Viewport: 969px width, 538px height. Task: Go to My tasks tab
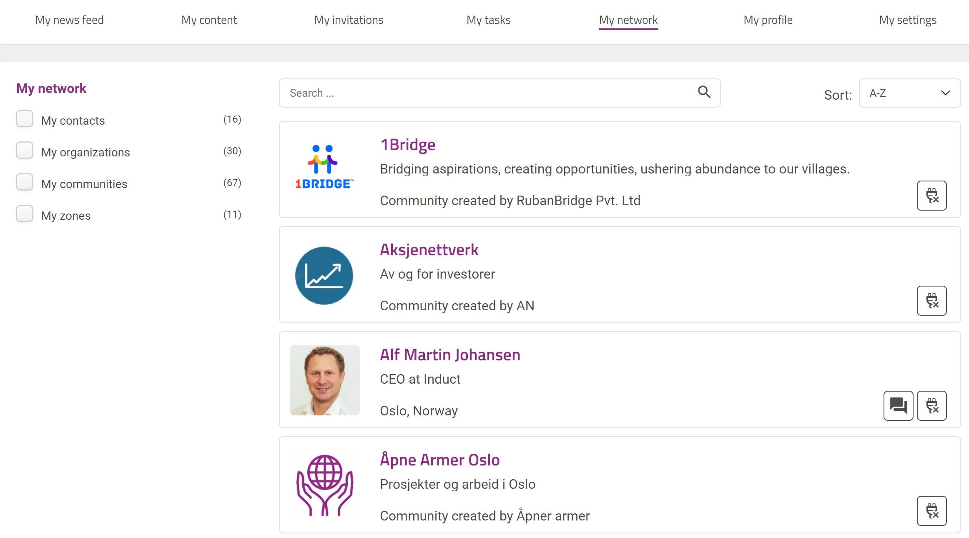(489, 20)
